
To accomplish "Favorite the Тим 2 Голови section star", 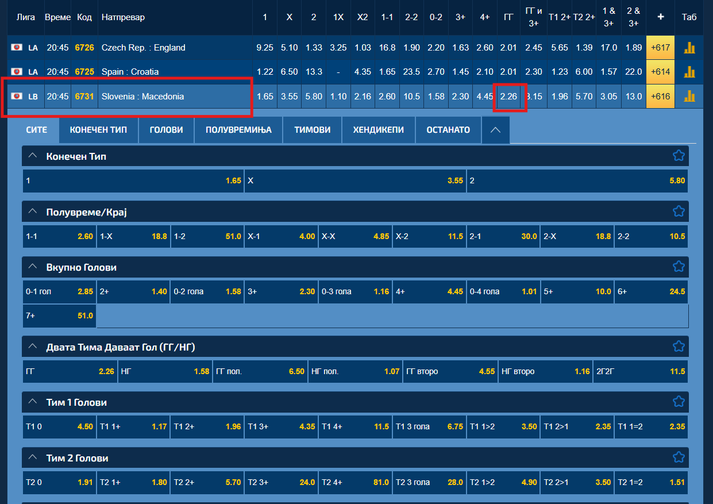I will [x=679, y=457].
